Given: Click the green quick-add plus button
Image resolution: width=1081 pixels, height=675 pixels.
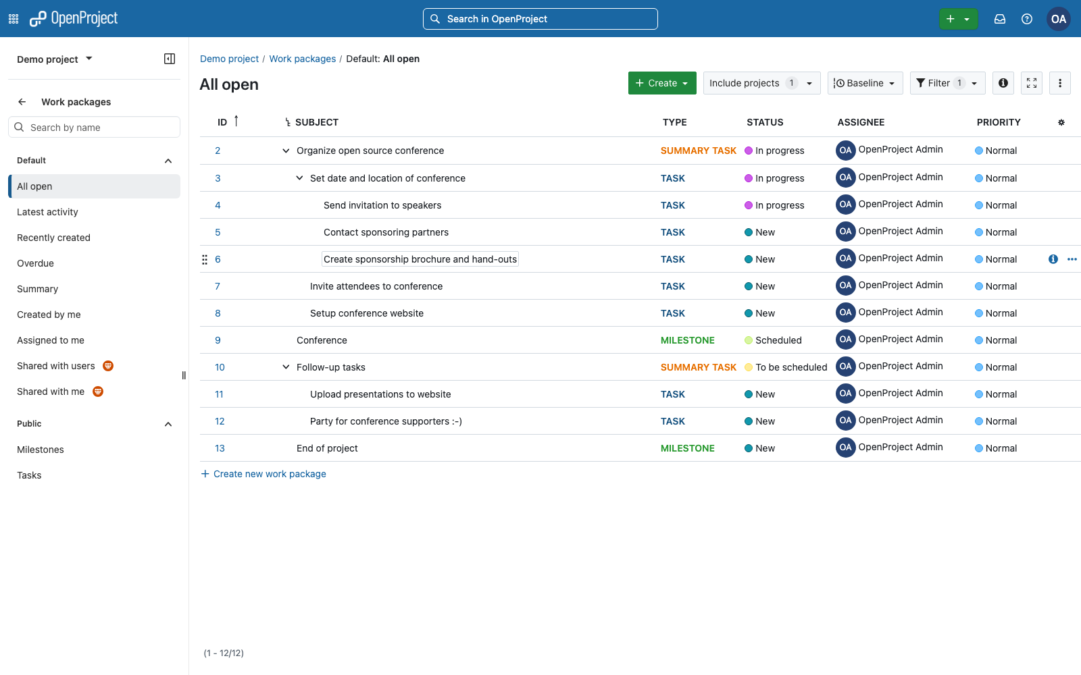Looking at the screenshot, I should pos(958,19).
